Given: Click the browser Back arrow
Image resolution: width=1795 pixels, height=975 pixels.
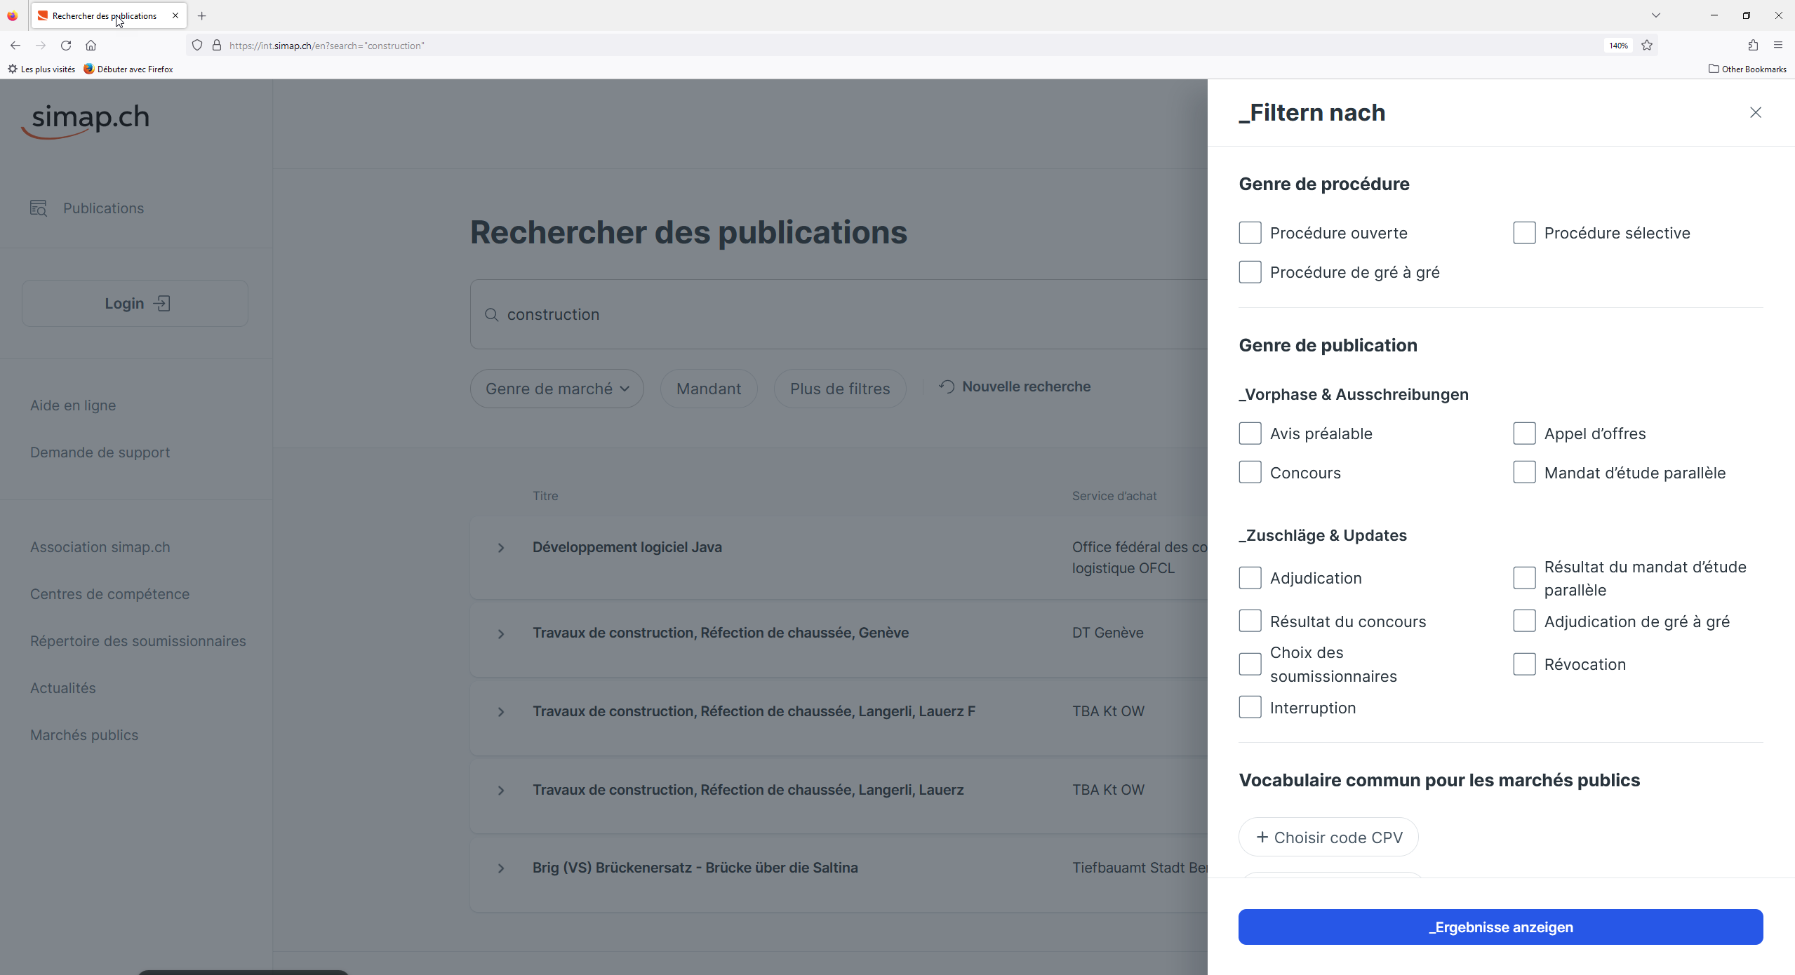Looking at the screenshot, I should tap(15, 46).
